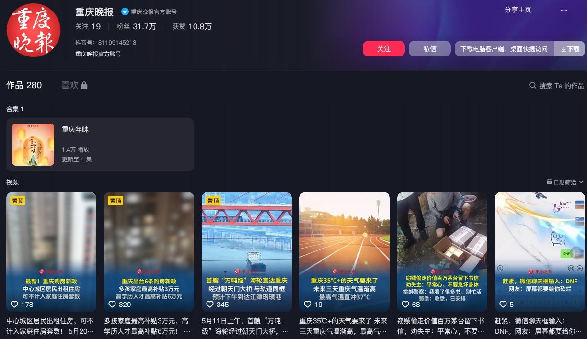Viewport: 587px width, 339px height.
Task: Click the caption 重庆35℃+的天气要来了 未来三天
Action: click(x=344, y=326)
